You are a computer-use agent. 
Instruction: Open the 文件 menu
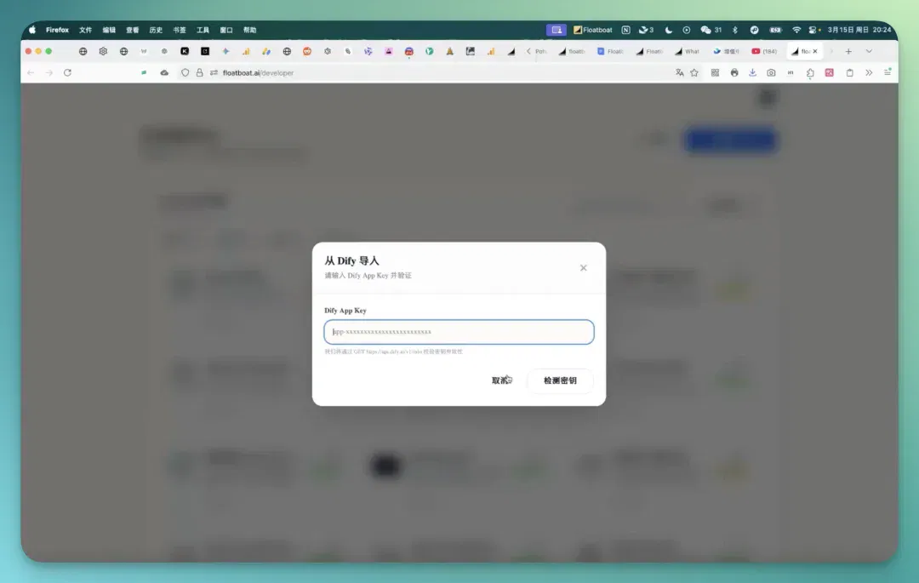click(x=86, y=30)
